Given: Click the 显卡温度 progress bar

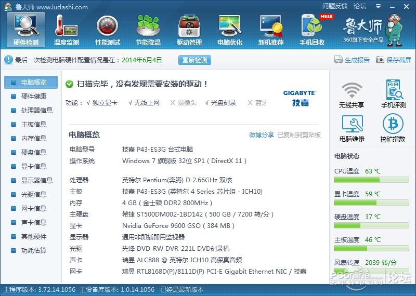Looking at the screenshot, I should point(371,203).
